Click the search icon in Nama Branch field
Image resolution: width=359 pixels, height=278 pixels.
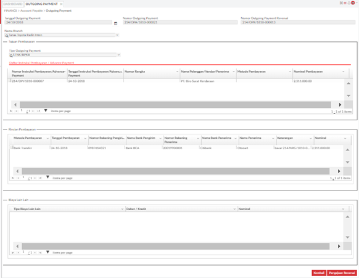click(7, 36)
